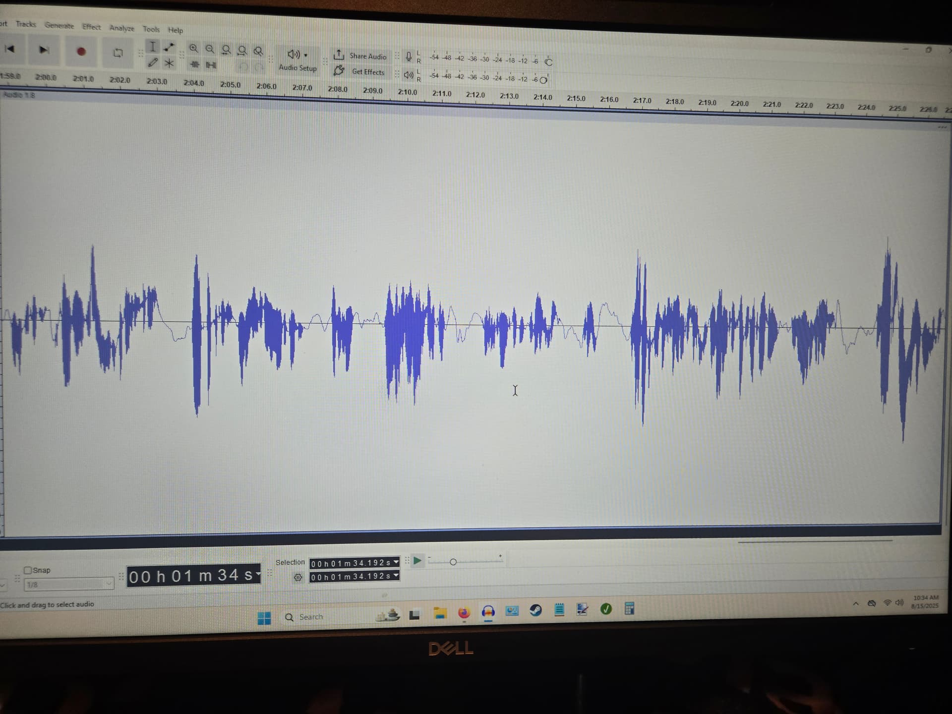Select the Multi-tool asterisk icon

tap(170, 63)
